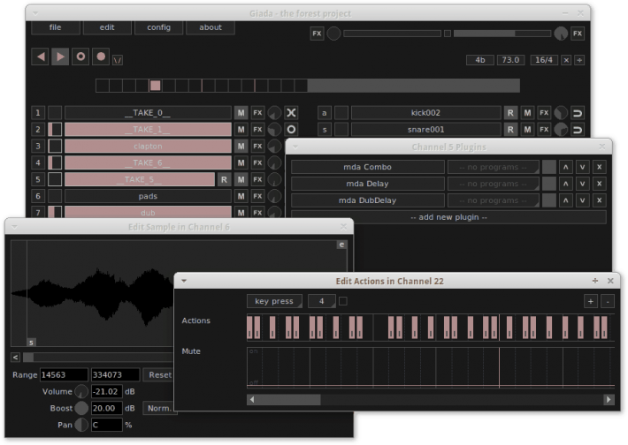Screen dimensions: 628x445
Task: Expand Edit Actions window title menu arrow
Action: 184,281
